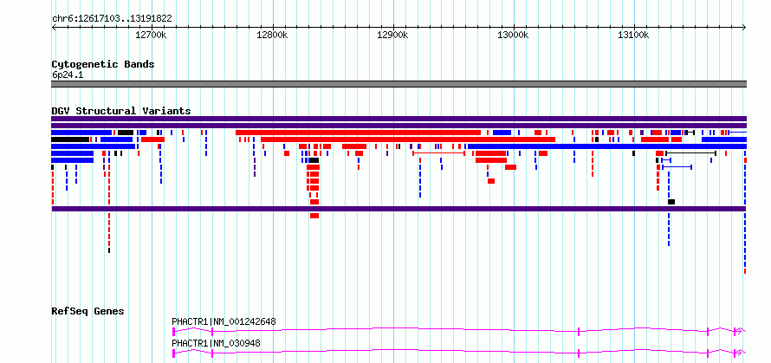The width and height of the screenshot is (771, 363).
Task: Click the chr6:12617103..13191822 coordinate label
Action: tap(112, 19)
